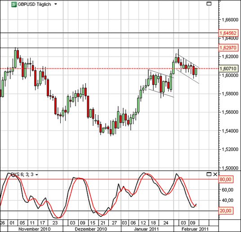Click the GBPUSD Täglich chart title
This screenshot has width=241, height=232.
35,4
